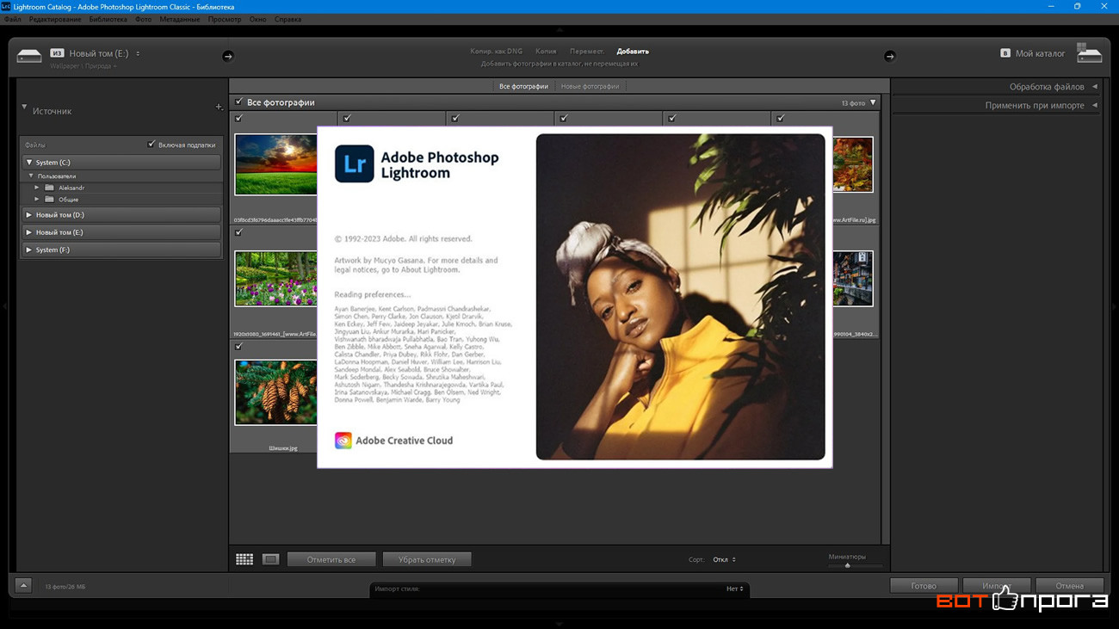
Task: Uncheck the Шишки.jpg pine cones checkbox
Action: (239, 346)
